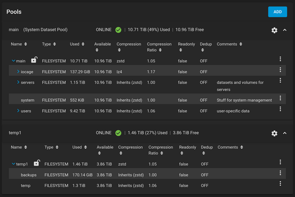Open settings gear for temp1 pool
295x197 pixels.
click(x=274, y=133)
